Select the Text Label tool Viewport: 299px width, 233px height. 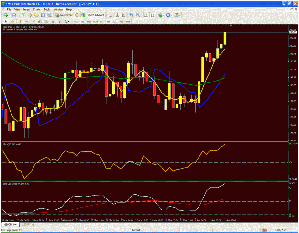coord(59,22)
